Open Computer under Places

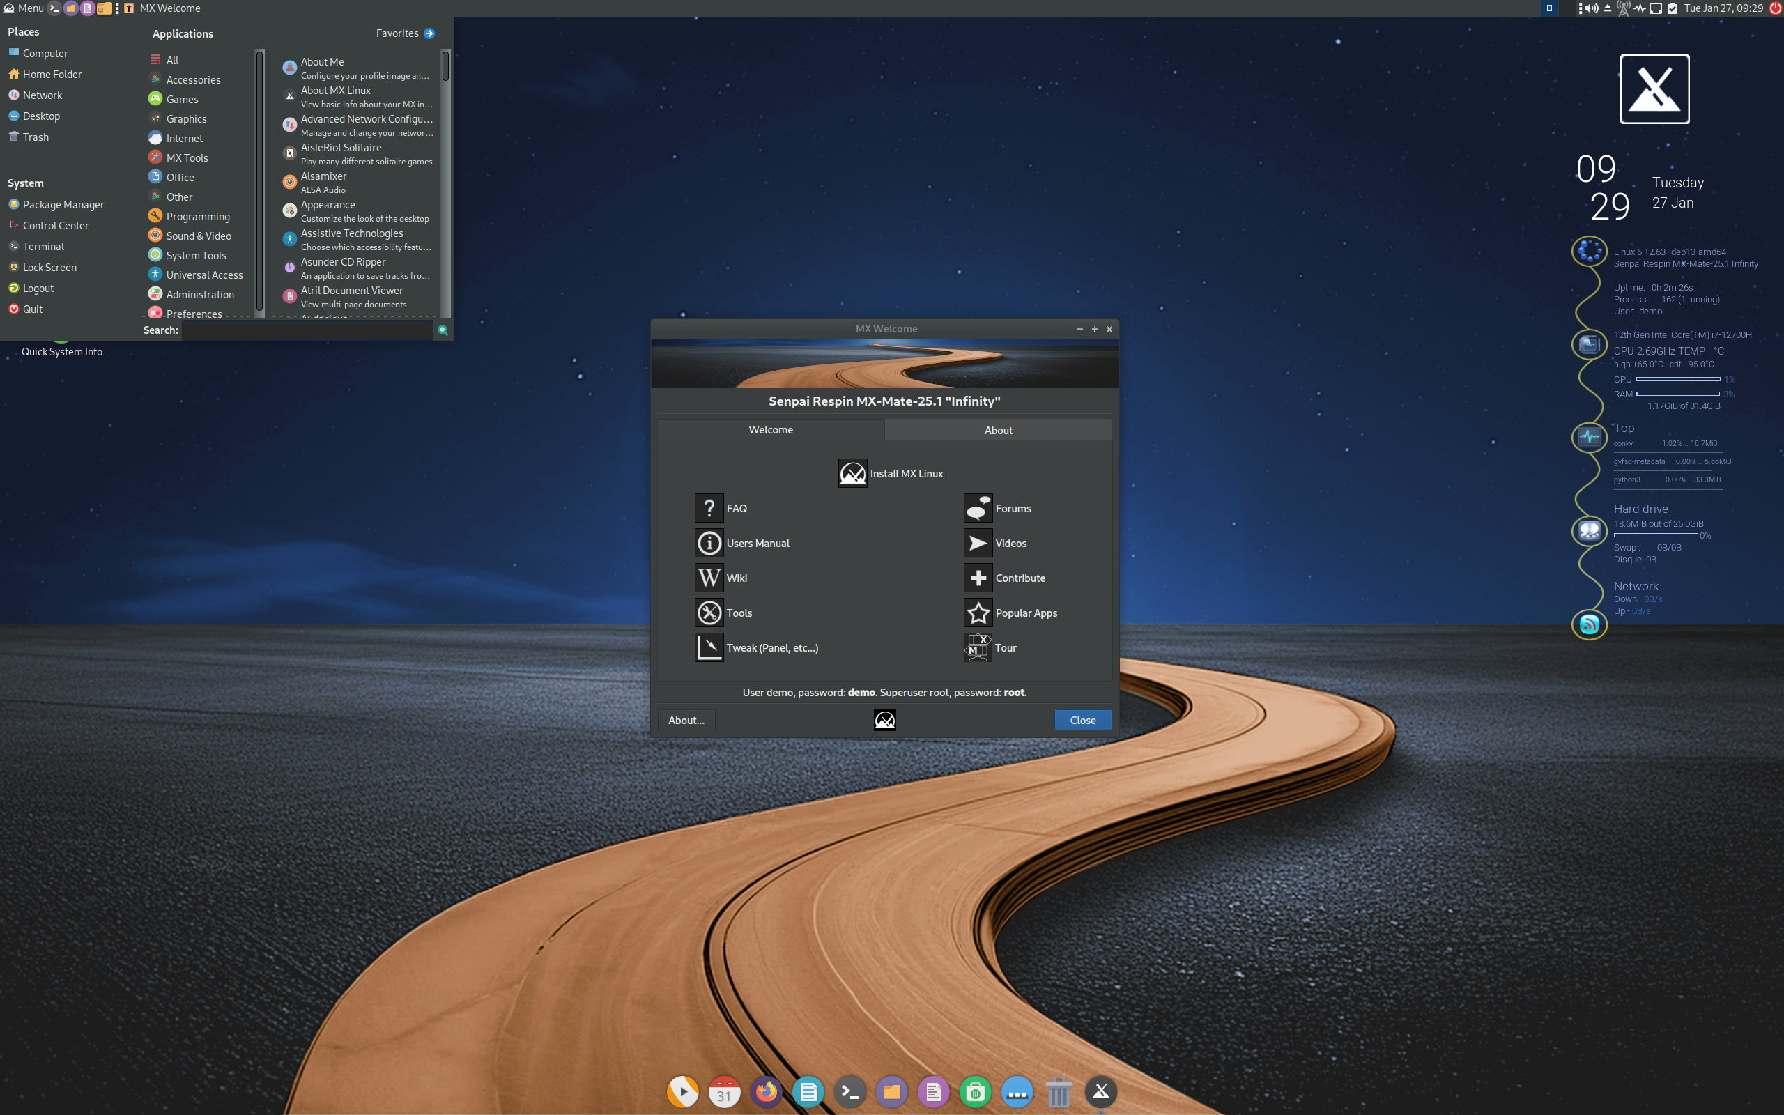tap(38, 53)
